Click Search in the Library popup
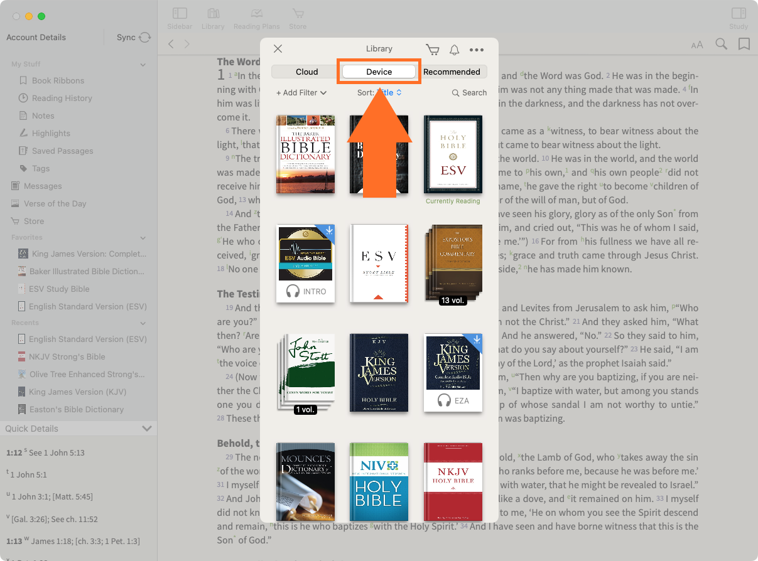 469,93
